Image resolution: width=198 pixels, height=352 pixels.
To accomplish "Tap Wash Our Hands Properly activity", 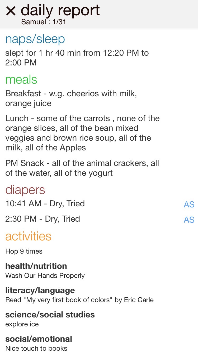I will (x=45, y=276).
